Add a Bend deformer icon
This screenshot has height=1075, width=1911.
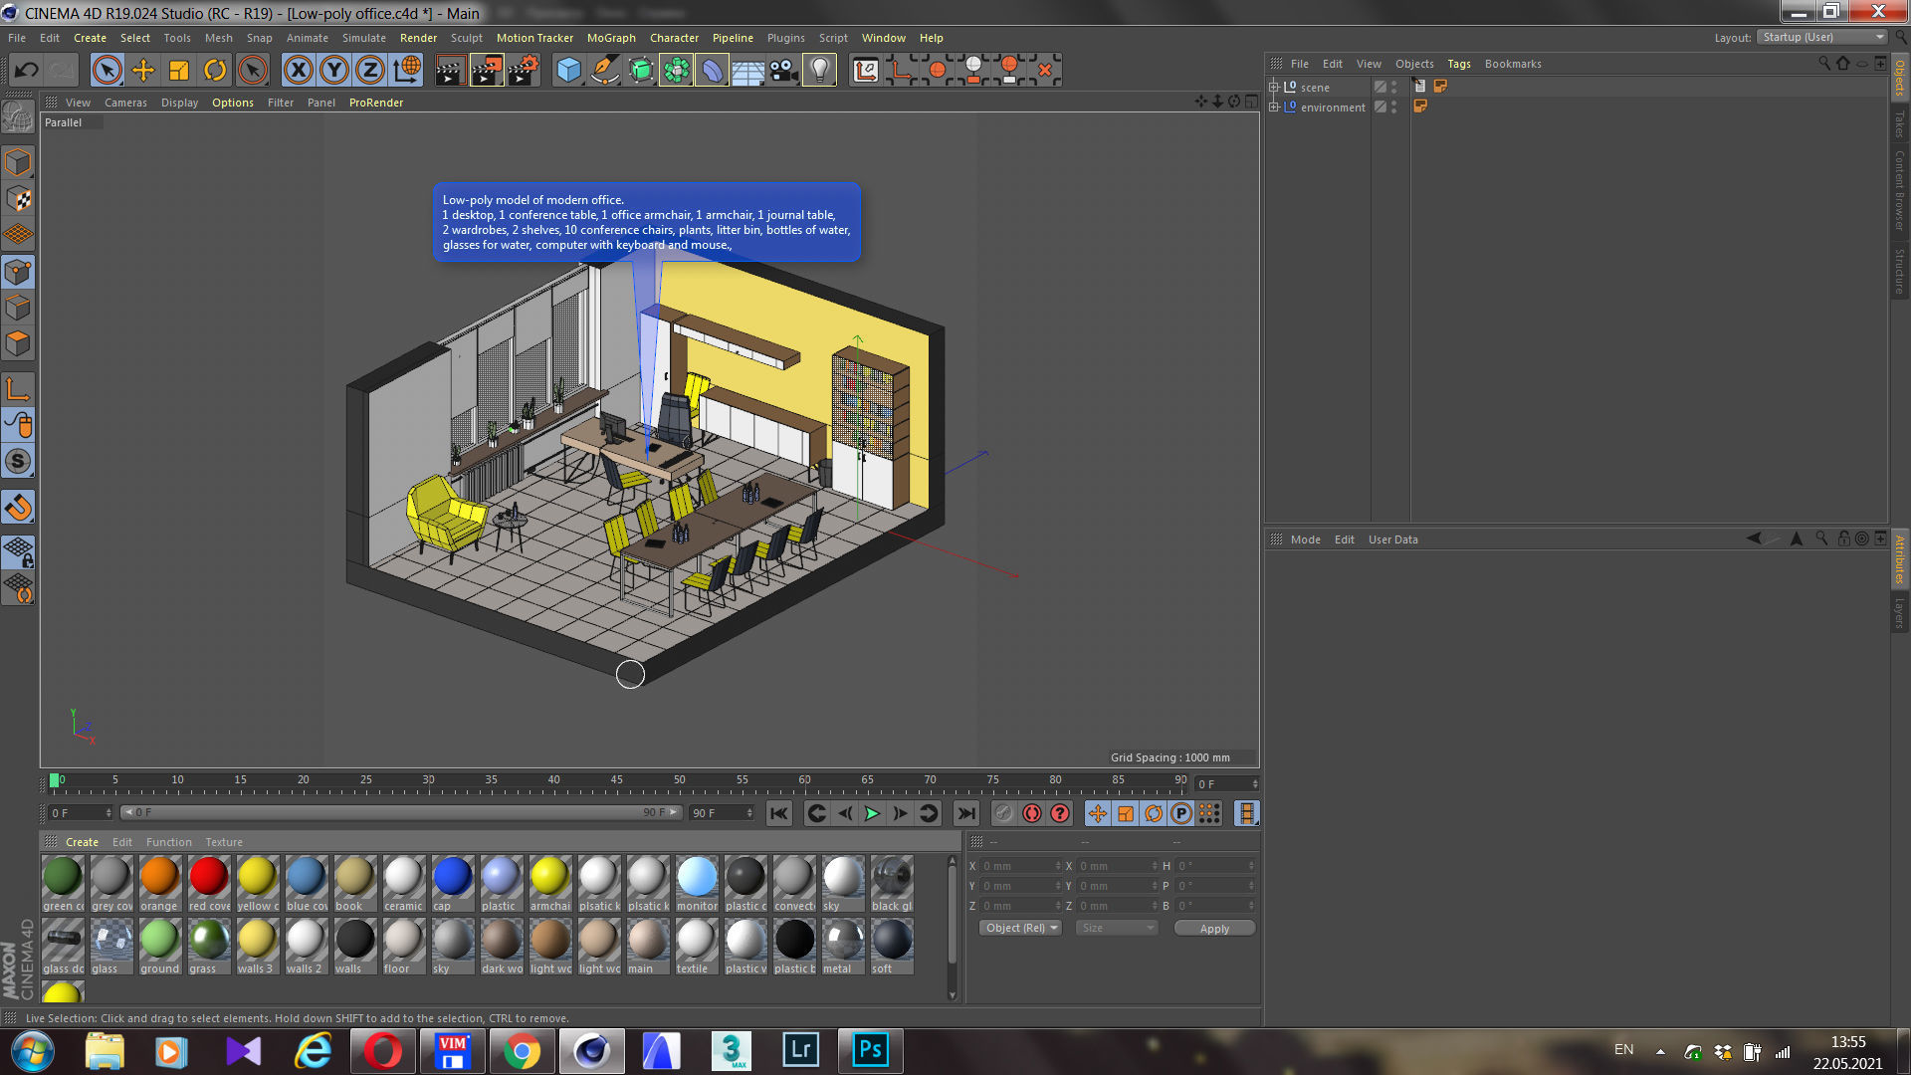pyautogui.click(x=712, y=70)
